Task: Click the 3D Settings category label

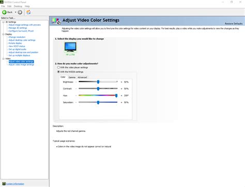Action: tap(11, 22)
